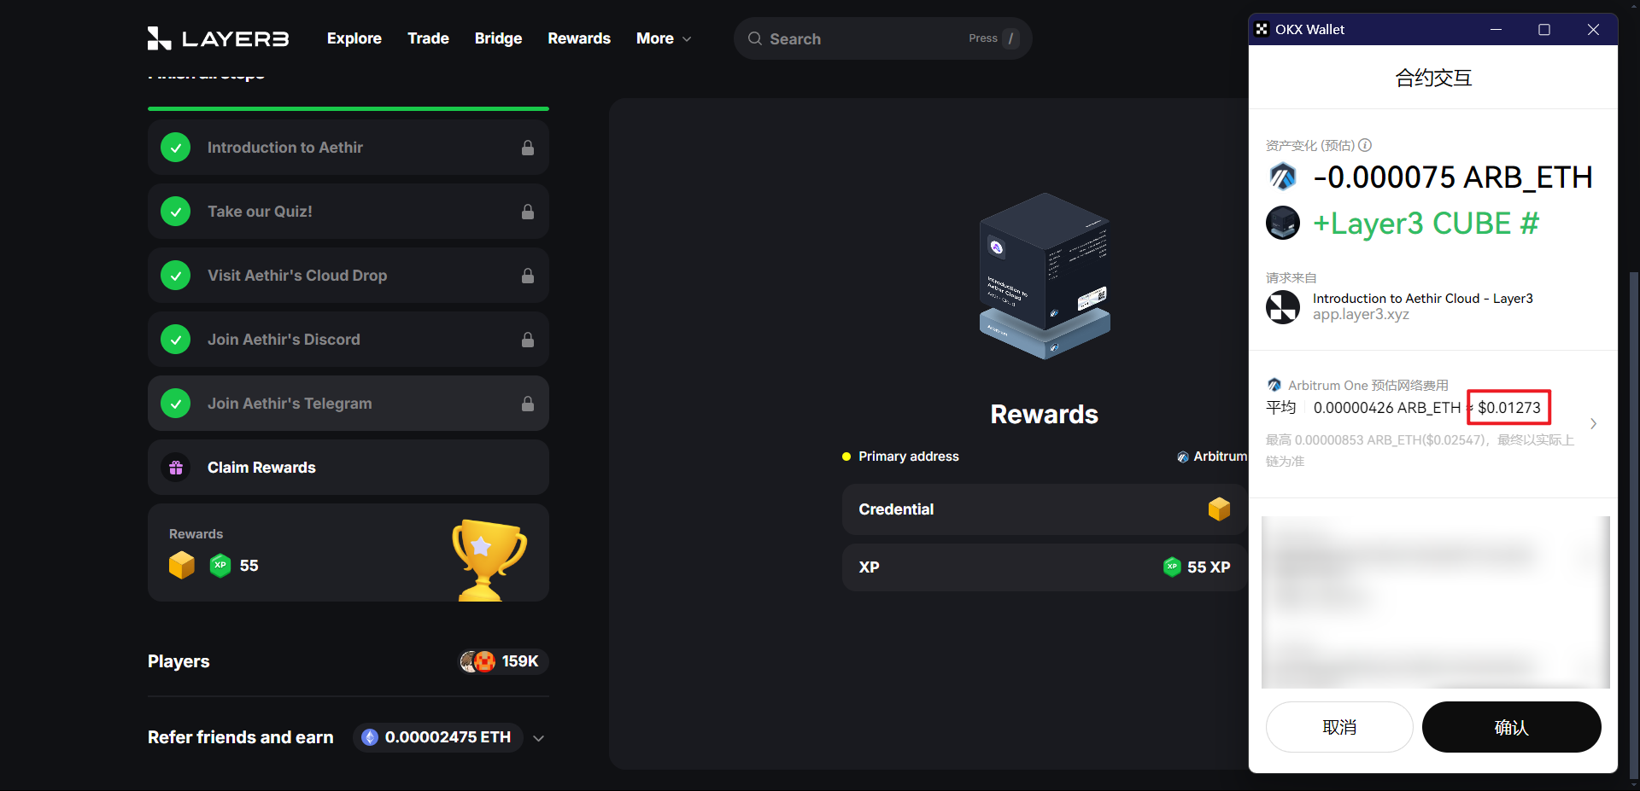The height and width of the screenshot is (791, 1640).
Task: Click the 55 XP reward row
Action: pos(1045,567)
